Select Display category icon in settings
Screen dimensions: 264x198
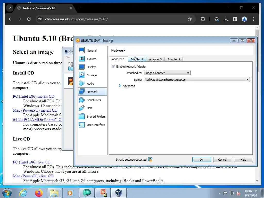(82, 67)
